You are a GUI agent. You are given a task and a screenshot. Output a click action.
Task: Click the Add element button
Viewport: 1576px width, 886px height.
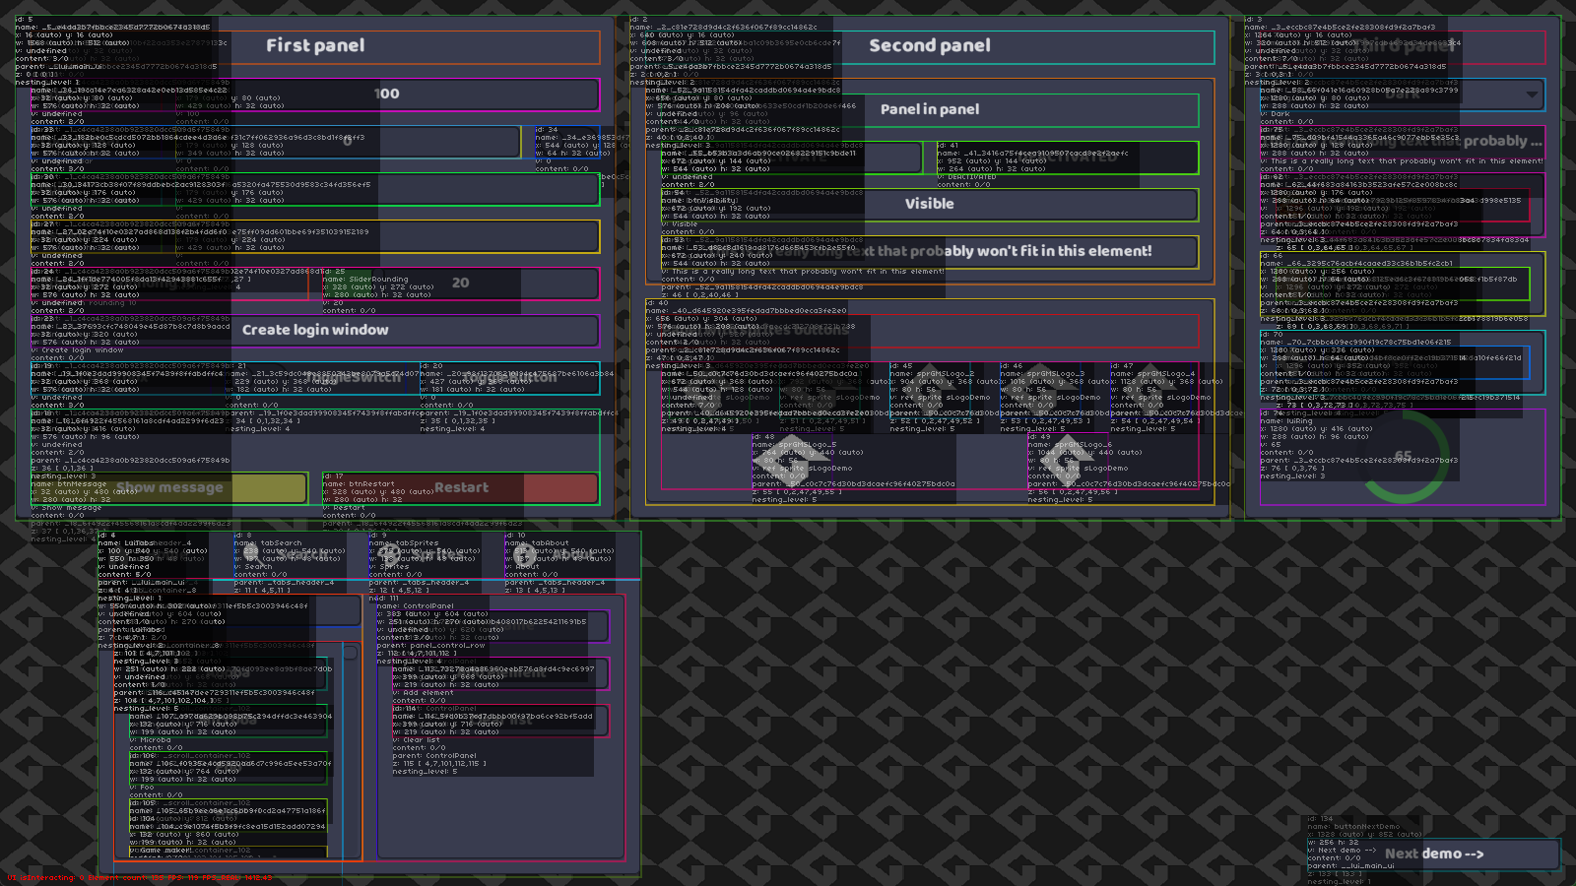500,673
